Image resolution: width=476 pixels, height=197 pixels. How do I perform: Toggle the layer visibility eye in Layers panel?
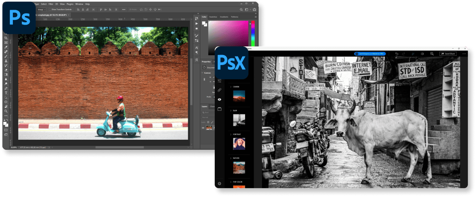203,128
